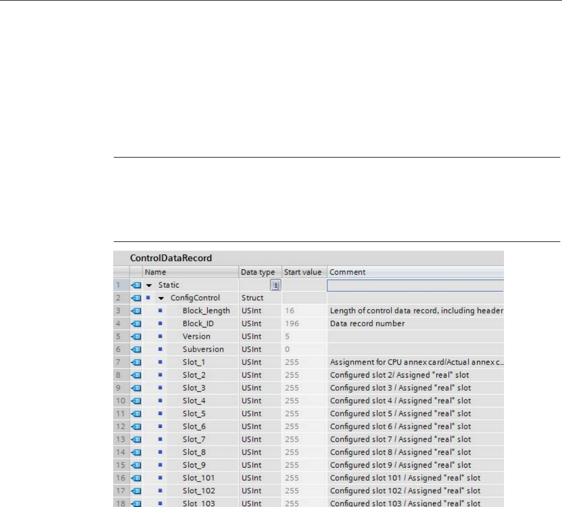Click the Comment field of Static row
Image resolution: width=562 pixels, height=507 pixels.
[416, 285]
